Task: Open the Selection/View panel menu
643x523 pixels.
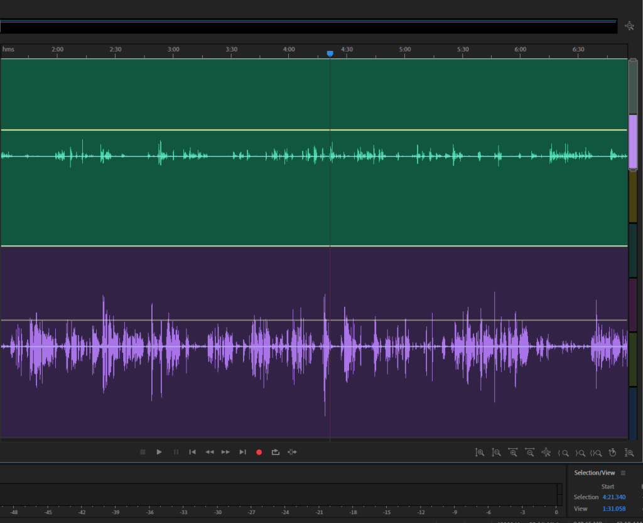Action: 623,473
